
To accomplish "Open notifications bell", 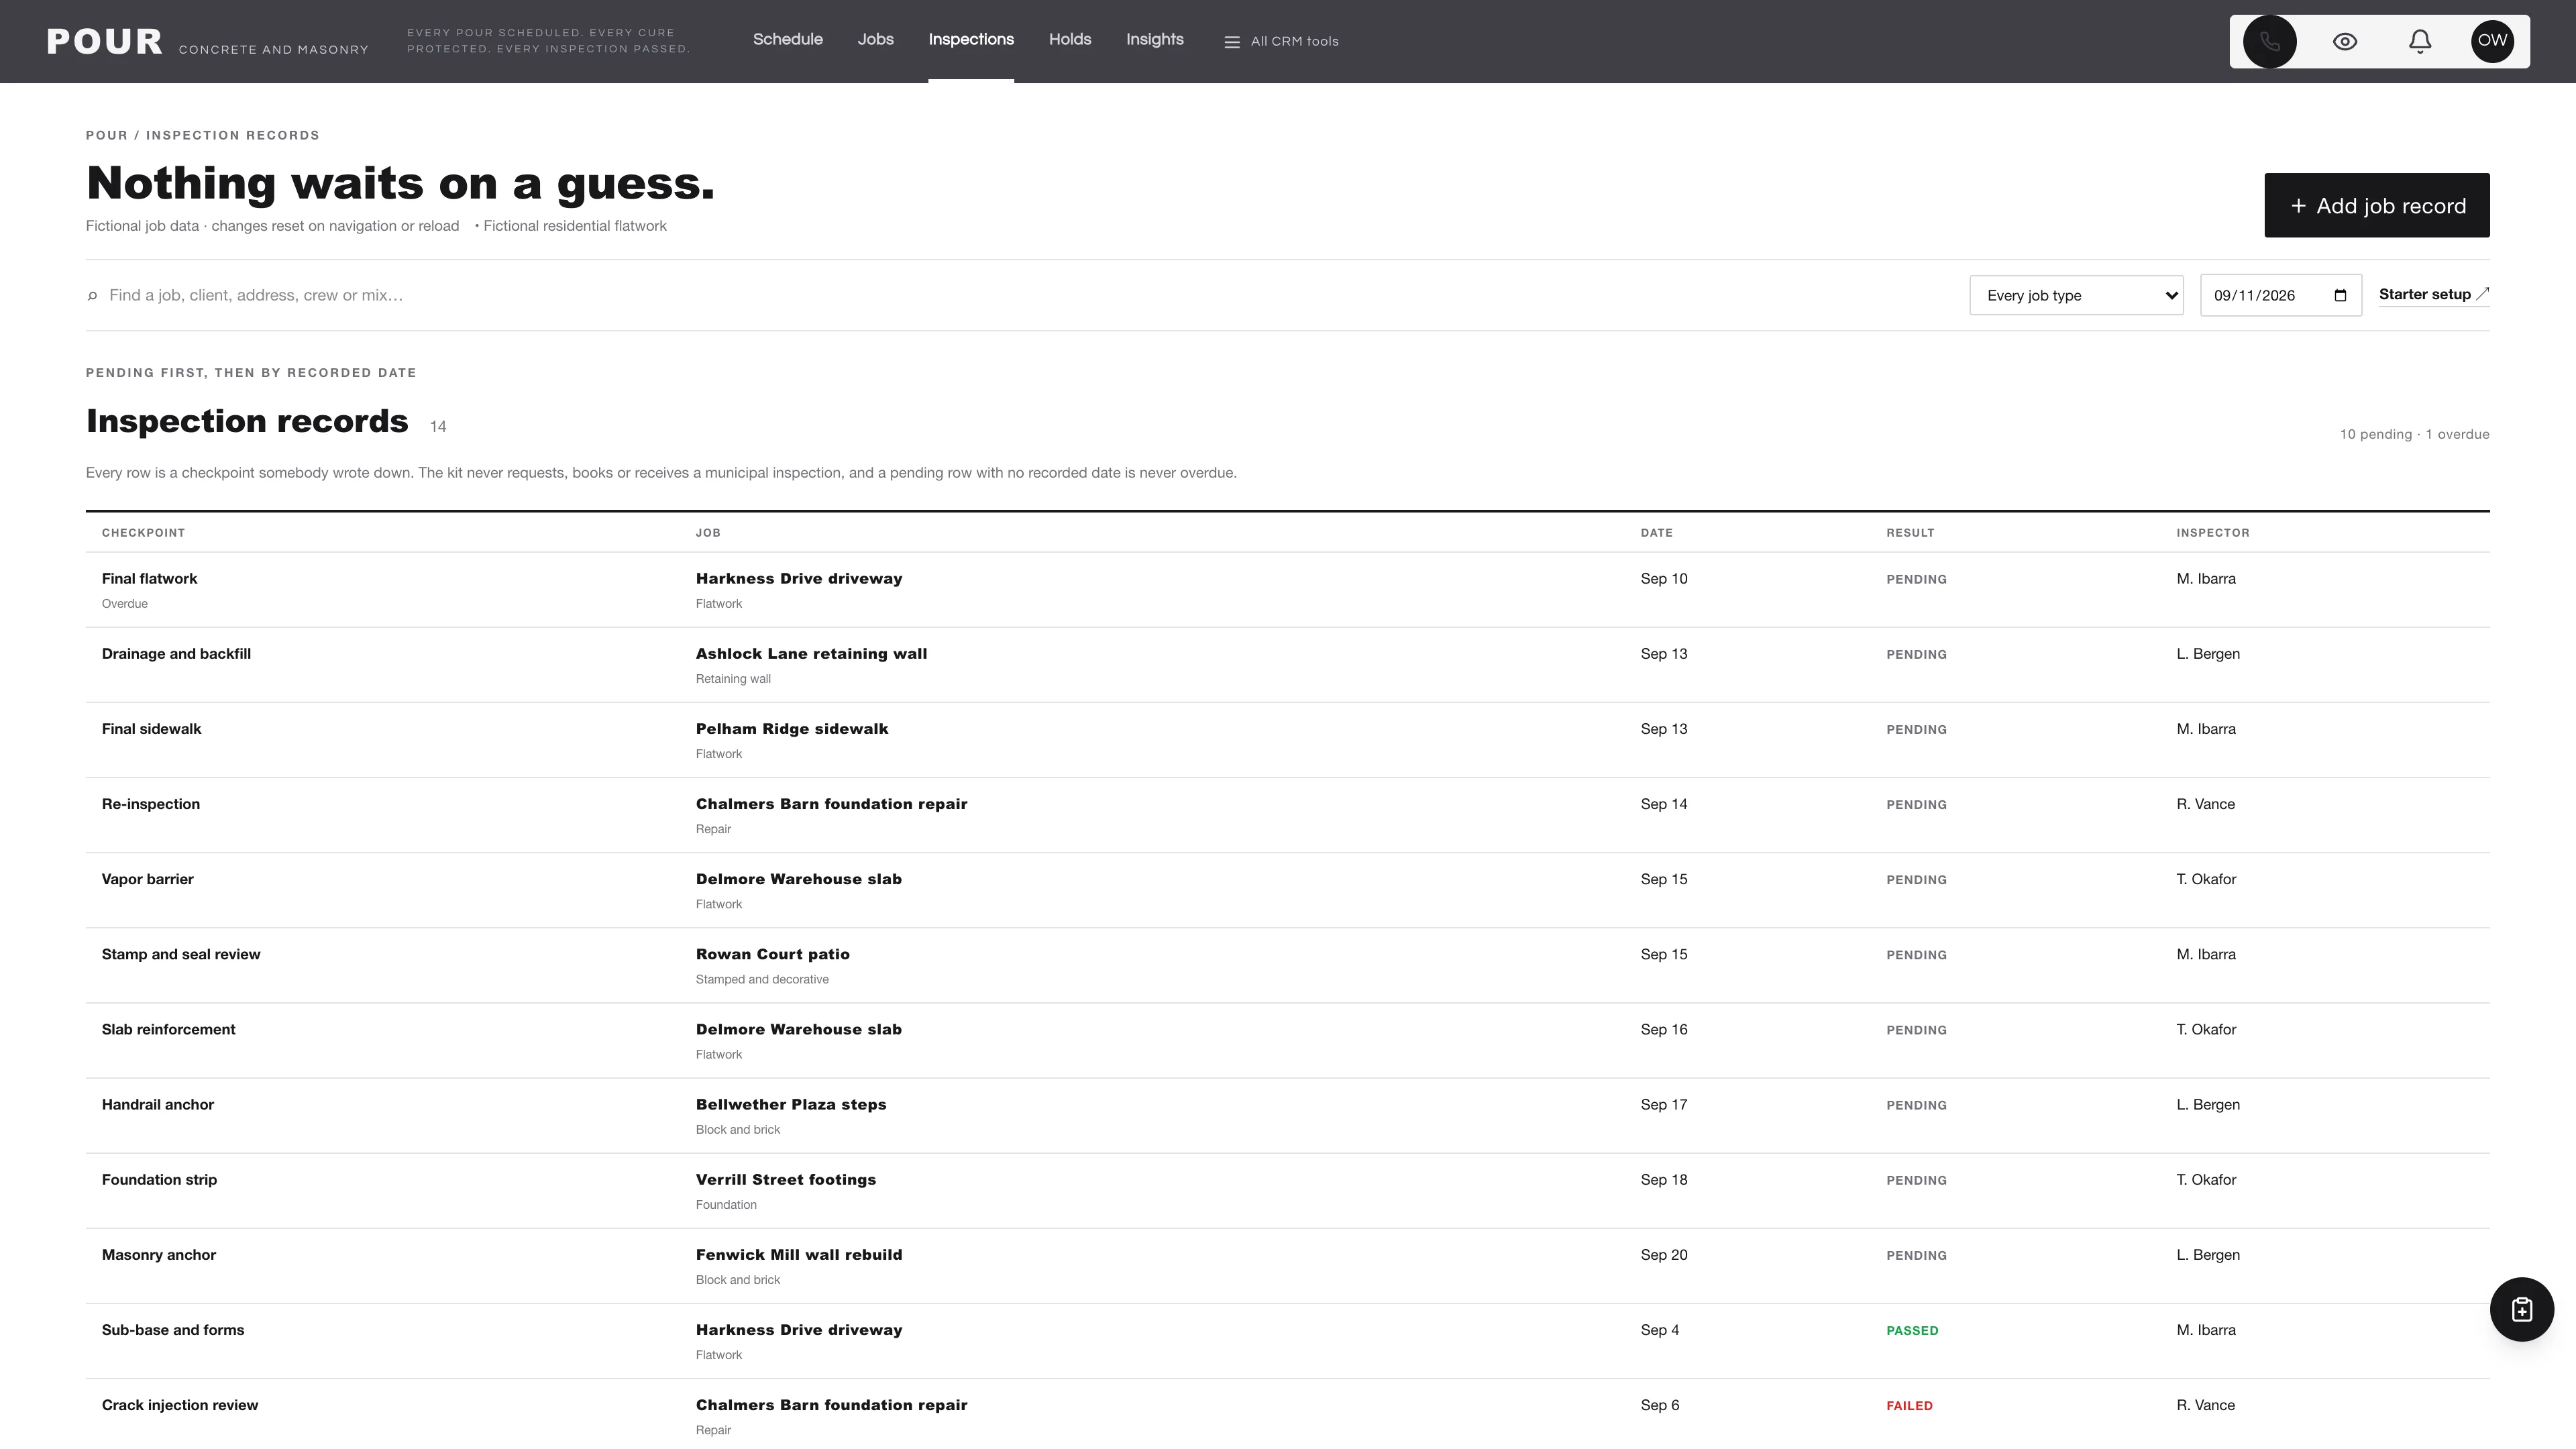I will 2419,41.
